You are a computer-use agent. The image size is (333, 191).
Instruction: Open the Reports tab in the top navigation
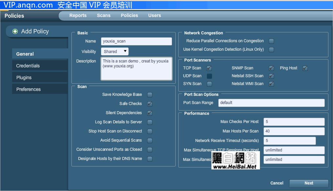pos(78,15)
